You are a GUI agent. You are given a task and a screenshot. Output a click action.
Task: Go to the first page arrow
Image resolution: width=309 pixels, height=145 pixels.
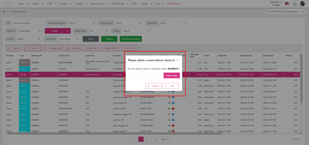pyautogui.click(x=130, y=139)
